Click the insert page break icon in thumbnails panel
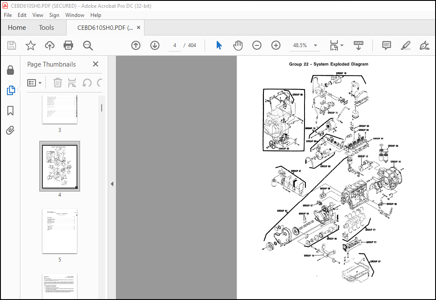This screenshot has width=436, height=300. (x=72, y=83)
